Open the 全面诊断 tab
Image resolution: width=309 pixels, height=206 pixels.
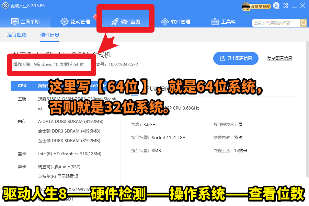[25, 22]
